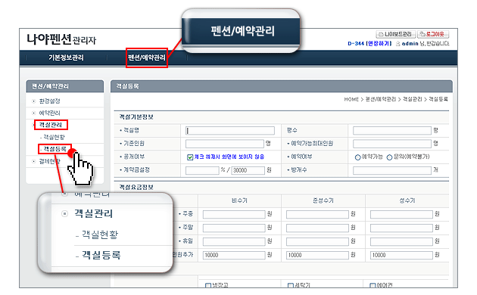Open 환경설정 in the sidebar
Image resolution: width=477 pixels, height=295 pixels.
coord(49,101)
